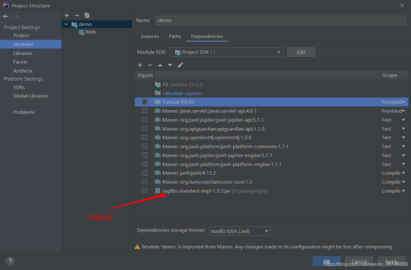This screenshot has height=270, width=411.
Task: Toggle export checkbox for Tomcat 9.0.50
Action: click(x=144, y=102)
